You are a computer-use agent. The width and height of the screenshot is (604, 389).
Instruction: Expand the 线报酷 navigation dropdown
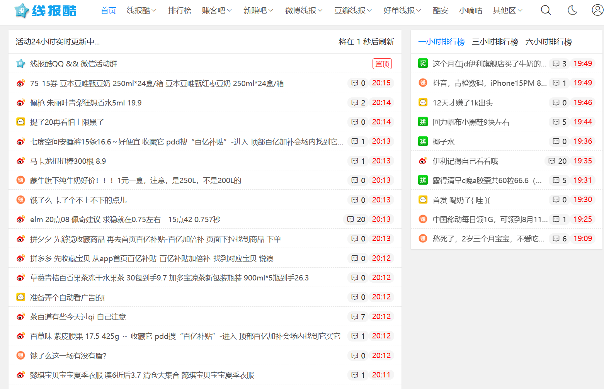click(141, 10)
